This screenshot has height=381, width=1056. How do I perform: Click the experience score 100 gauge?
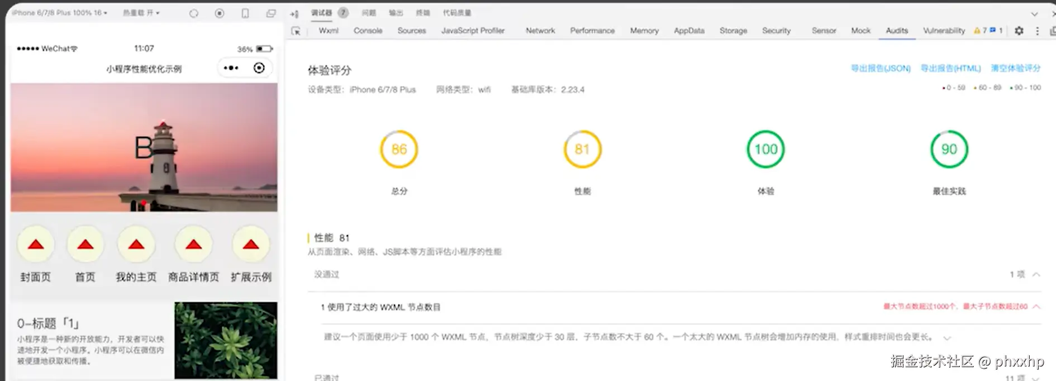click(765, 149)
